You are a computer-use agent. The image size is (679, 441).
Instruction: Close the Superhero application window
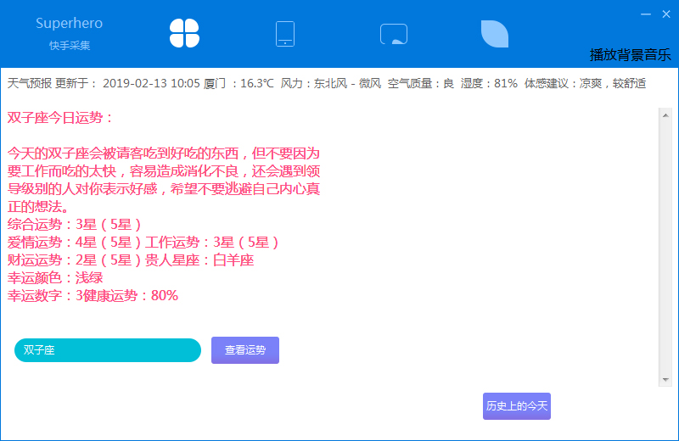click(x=665, y=14)
